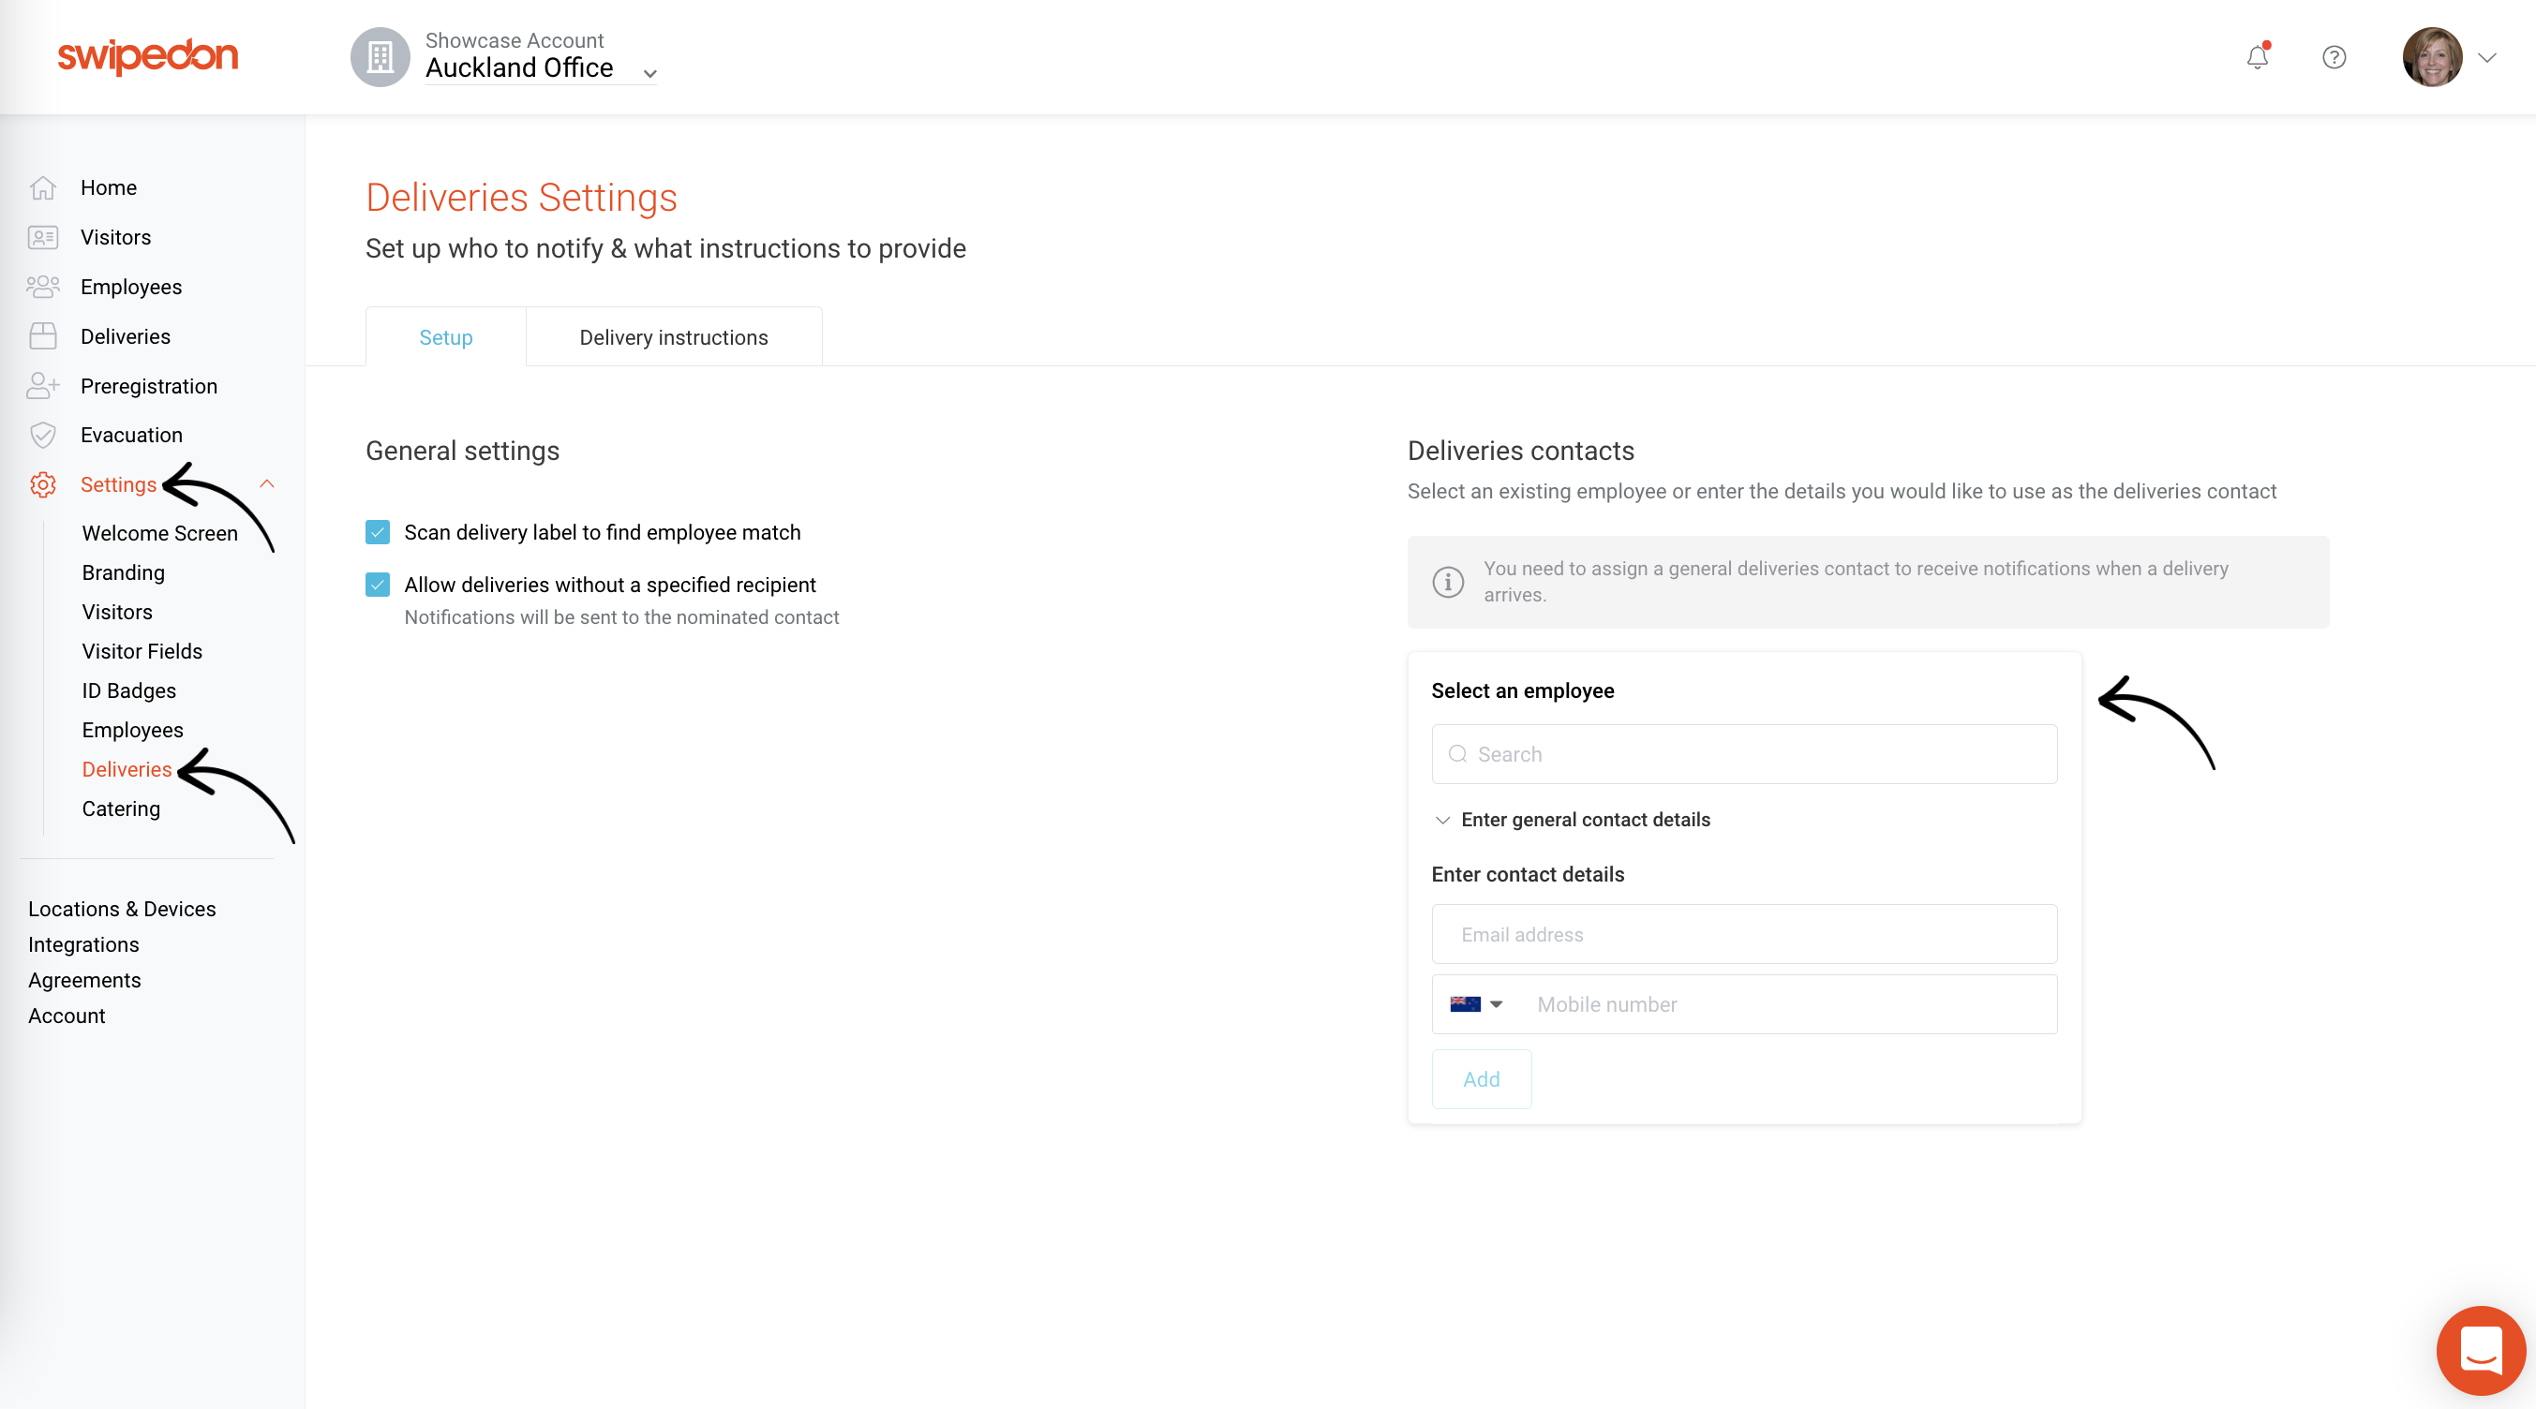
Task: Open the Auckland Office location dropdown
Action: (541, 67)
